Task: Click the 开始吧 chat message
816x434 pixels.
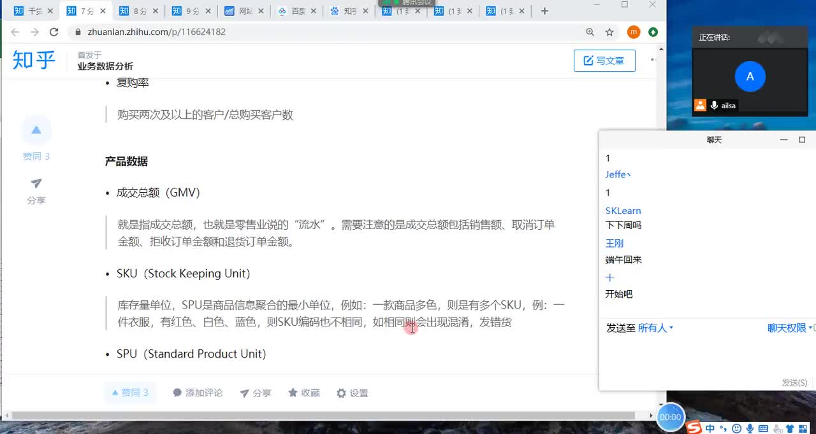Action: pos(619,294)
